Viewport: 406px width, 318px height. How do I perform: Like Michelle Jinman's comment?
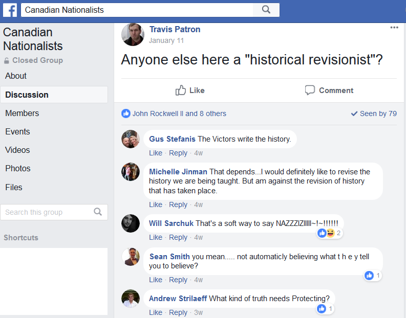point(155,205)
